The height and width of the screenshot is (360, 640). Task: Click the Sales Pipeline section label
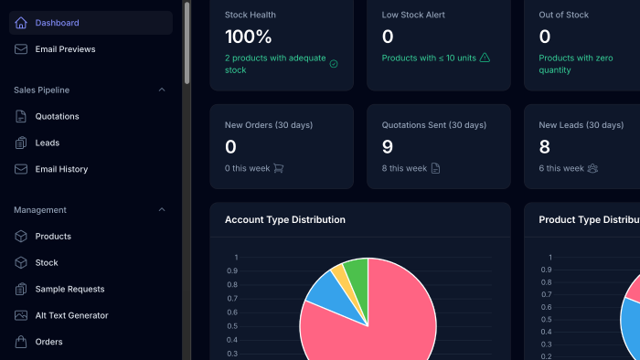tap(42, 90)
